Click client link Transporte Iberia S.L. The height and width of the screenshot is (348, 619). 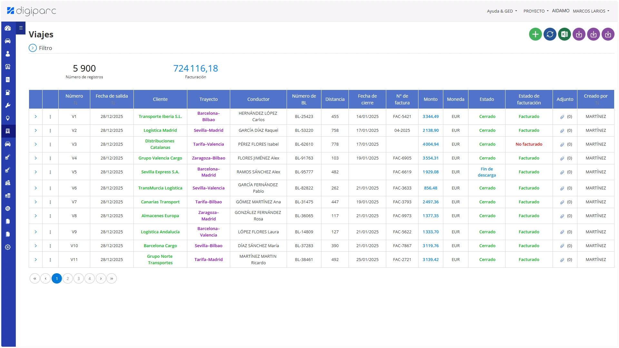[x=160, y=117]
